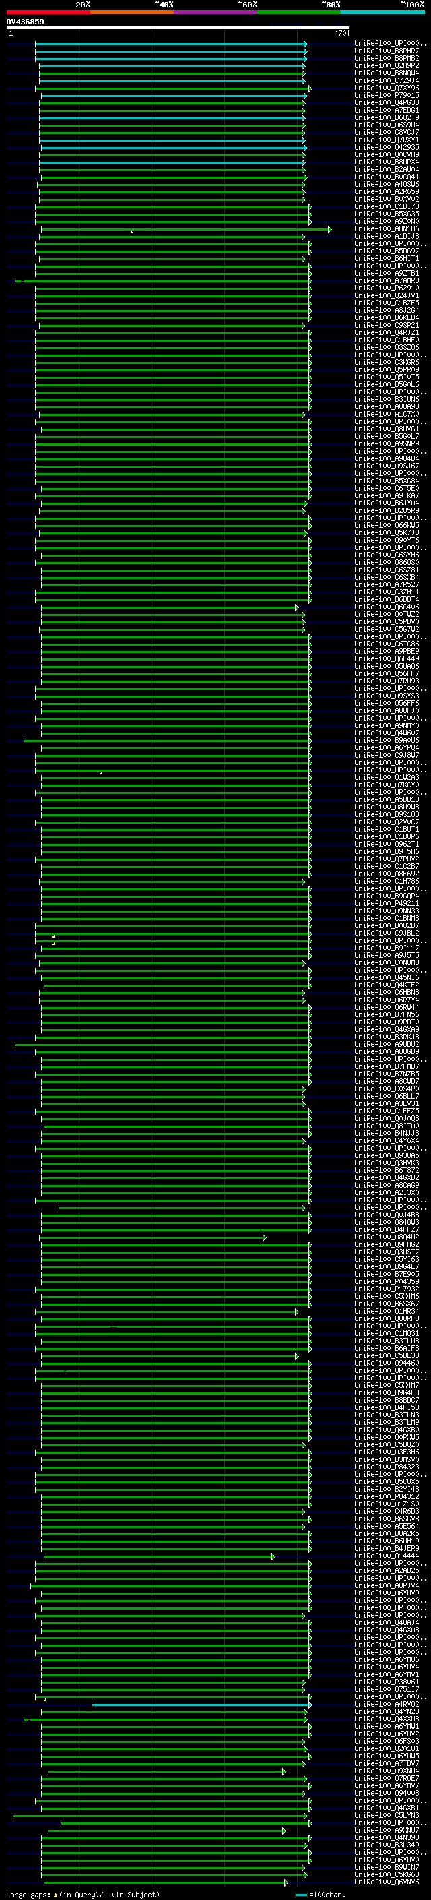Viewport: 431px width, 1900px height.
Task: Click the cyan =100char. legend bar
Action: [x=300, y=1894]
